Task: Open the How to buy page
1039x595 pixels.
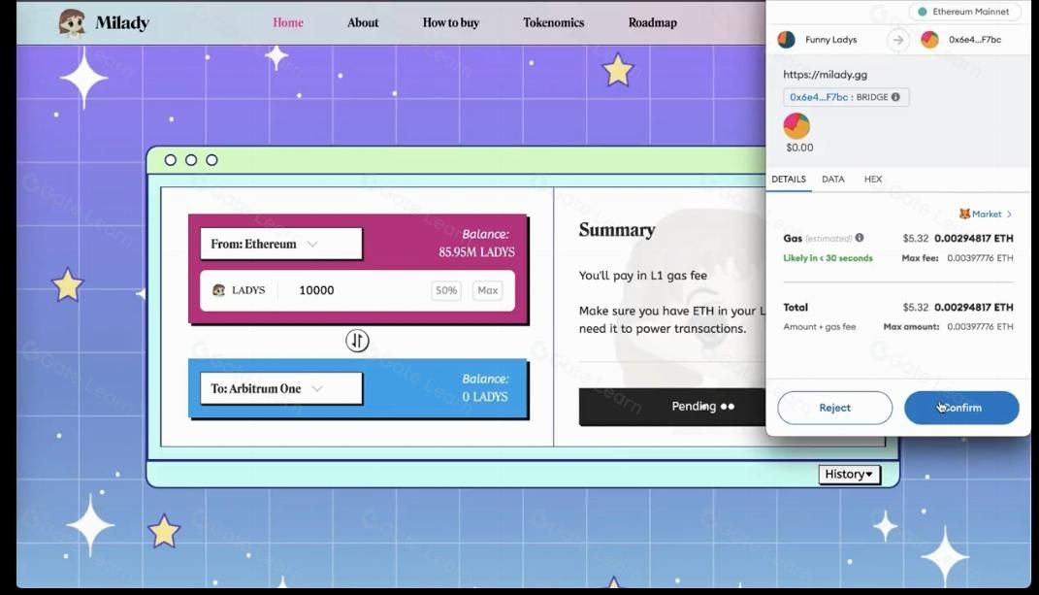Action: (450, 22)
